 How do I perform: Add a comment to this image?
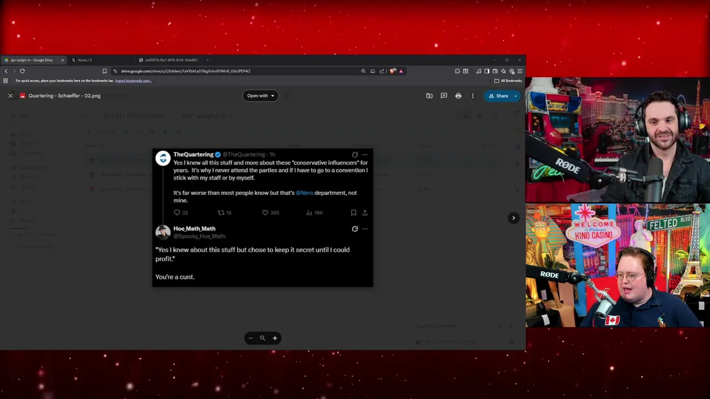444,96
